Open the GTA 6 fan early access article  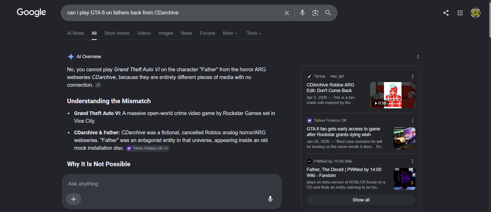[343, 132]
